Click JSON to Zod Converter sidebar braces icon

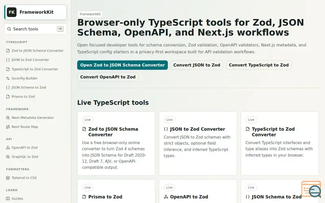8,60
